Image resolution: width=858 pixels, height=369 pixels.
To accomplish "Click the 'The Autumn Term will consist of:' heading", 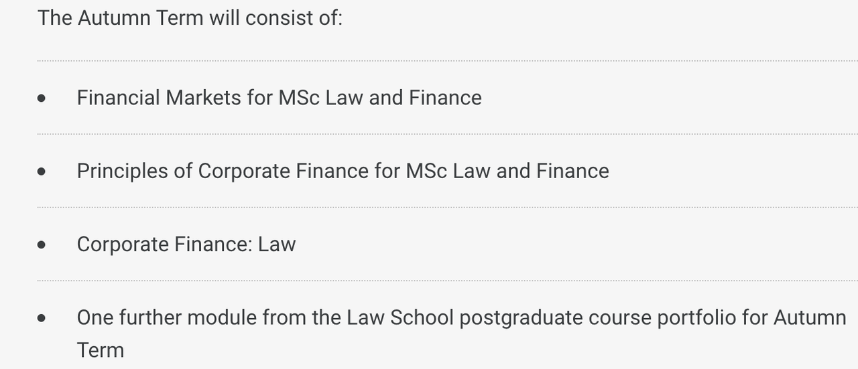I will tap(190, 18).
